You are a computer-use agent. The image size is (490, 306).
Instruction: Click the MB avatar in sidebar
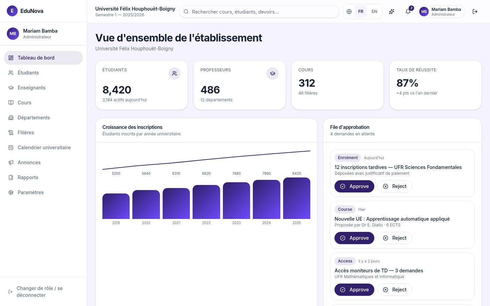tap(13, 34)
